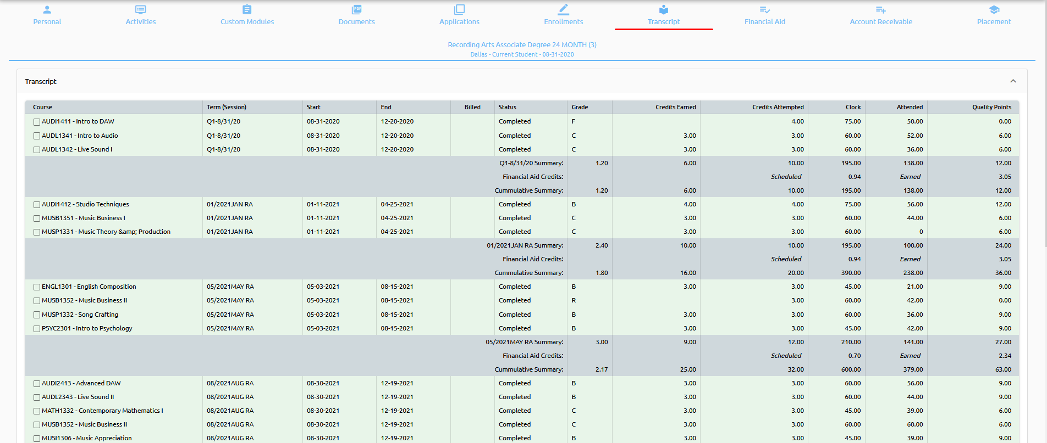Screen dimensions: 1047x443
Task: Tick the ENGL1301 English Composition checkbox
Action: [x=37, y=287]
